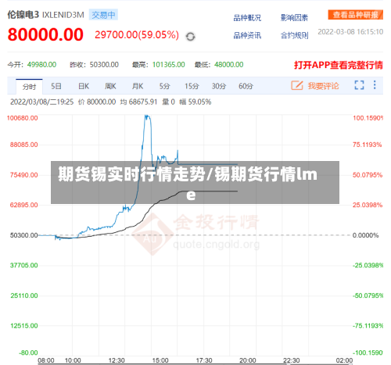The height and width of the screenshot is (365, 391).
Task: Click the 75.1193% percent axis label
Action: tap(367, 145)
